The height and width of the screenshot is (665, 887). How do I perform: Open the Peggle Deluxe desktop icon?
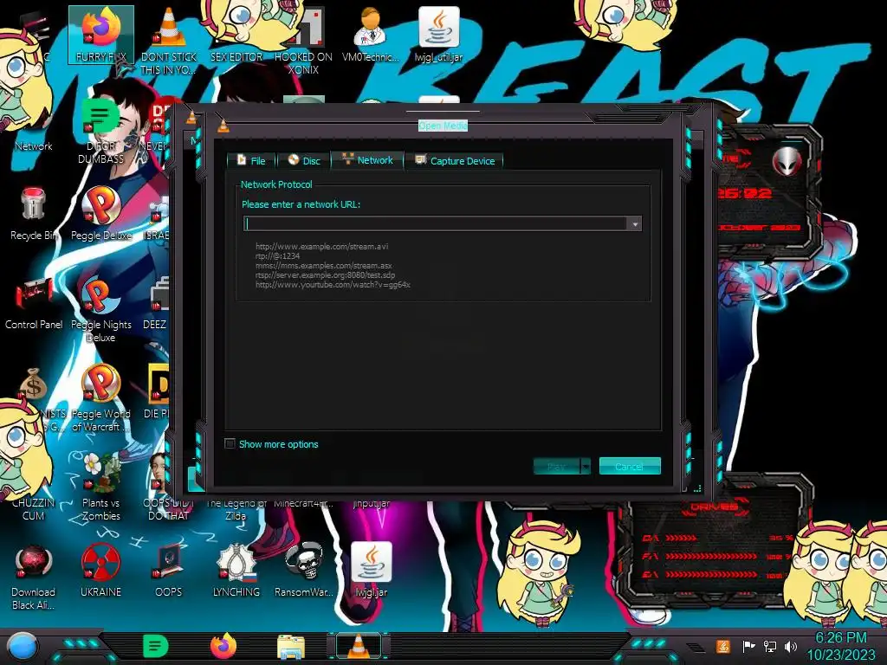100,214
